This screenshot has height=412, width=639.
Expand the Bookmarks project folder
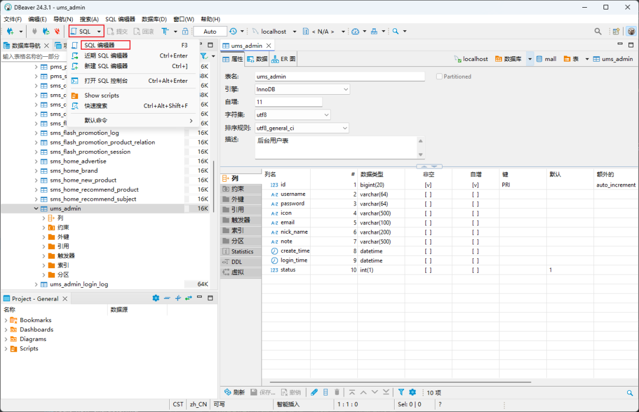[x=6, y=320]
